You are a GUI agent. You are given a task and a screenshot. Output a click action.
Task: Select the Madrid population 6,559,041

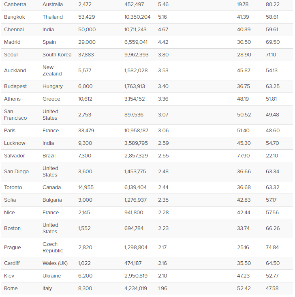click(x=136, y=42)
